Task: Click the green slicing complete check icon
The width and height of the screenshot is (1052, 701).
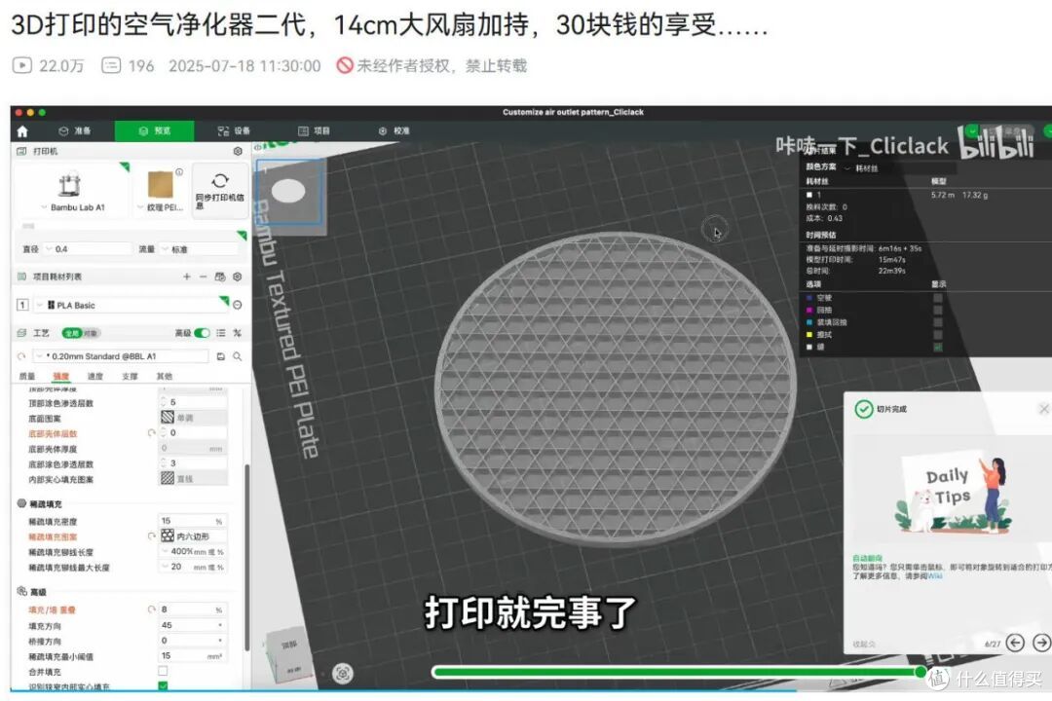Action: (x=863, y=409)
